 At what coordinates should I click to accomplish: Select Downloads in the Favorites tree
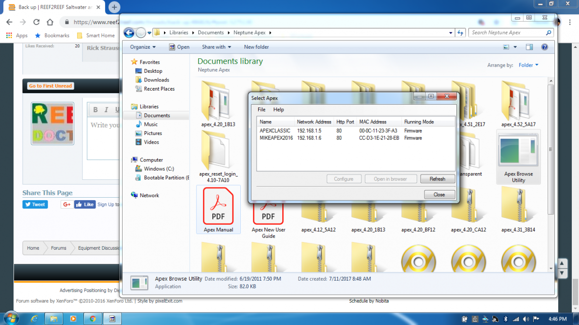pos(156,80)
